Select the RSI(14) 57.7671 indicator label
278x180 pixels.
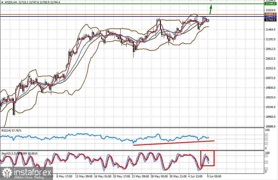pos(11,131)
